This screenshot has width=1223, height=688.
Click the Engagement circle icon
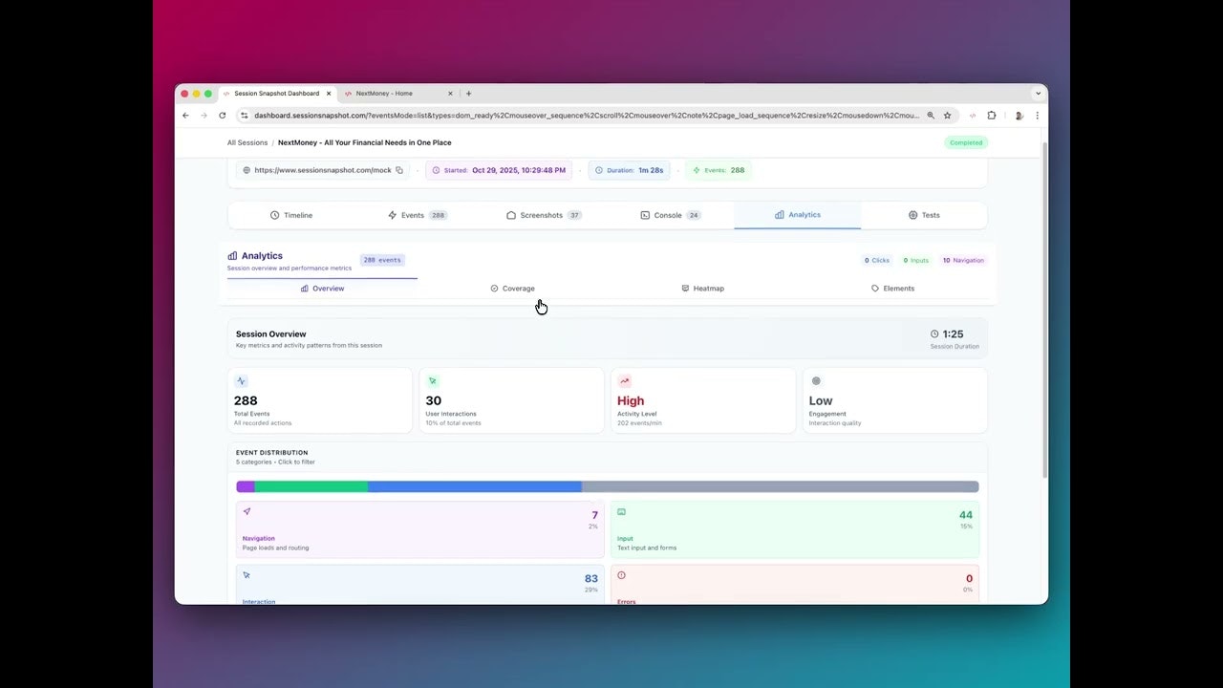pyautogui.click(x=816, y=381)
